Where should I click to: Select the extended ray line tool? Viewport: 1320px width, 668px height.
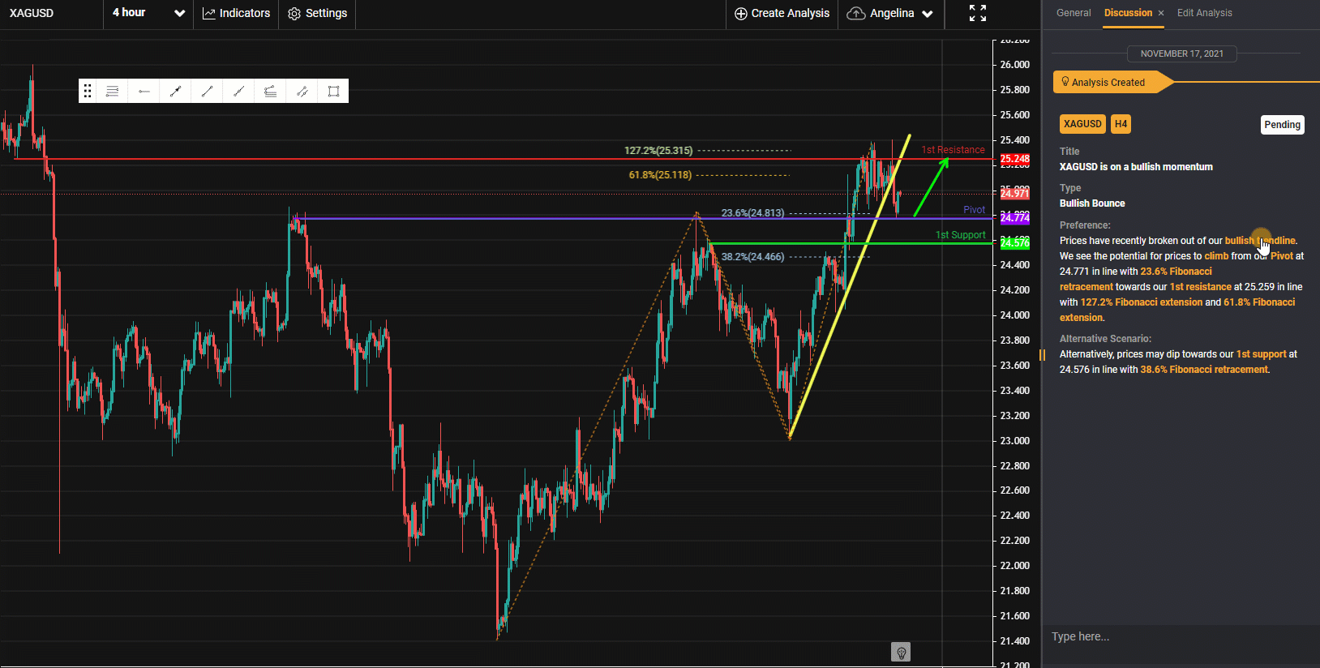[238, 91]
